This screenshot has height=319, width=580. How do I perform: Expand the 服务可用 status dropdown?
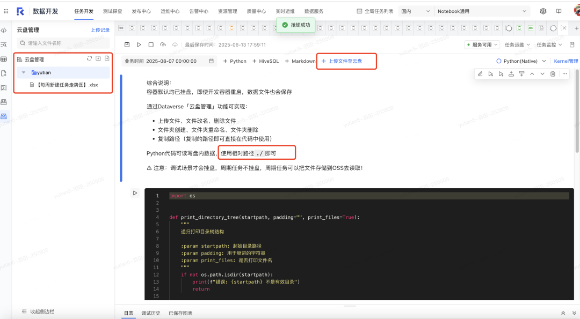482,44
